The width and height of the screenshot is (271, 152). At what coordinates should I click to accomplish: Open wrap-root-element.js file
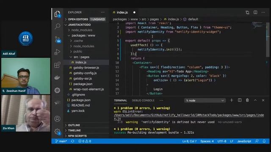[x=86, y=89]
